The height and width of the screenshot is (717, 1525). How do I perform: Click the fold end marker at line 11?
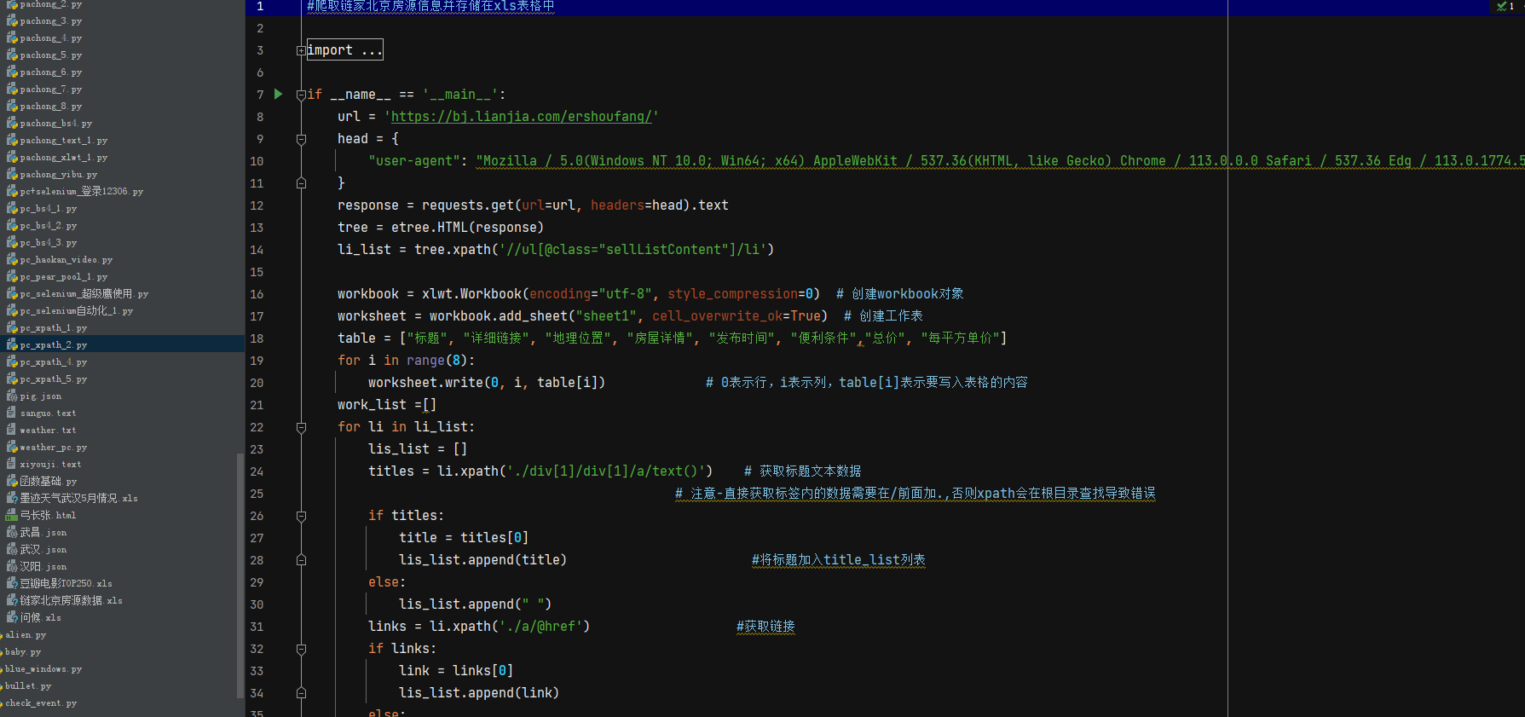tap(301, 183)
